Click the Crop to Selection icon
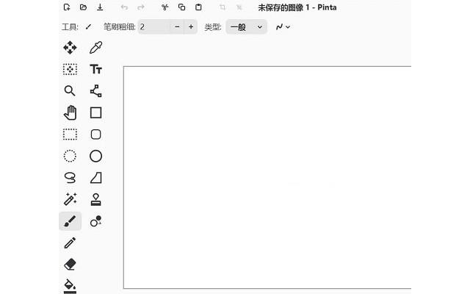The image size is (470, 294). (223, 7)
